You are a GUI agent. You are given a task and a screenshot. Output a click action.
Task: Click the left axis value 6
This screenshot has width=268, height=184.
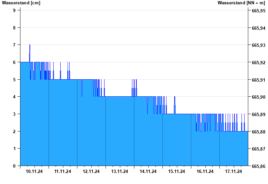14,62
